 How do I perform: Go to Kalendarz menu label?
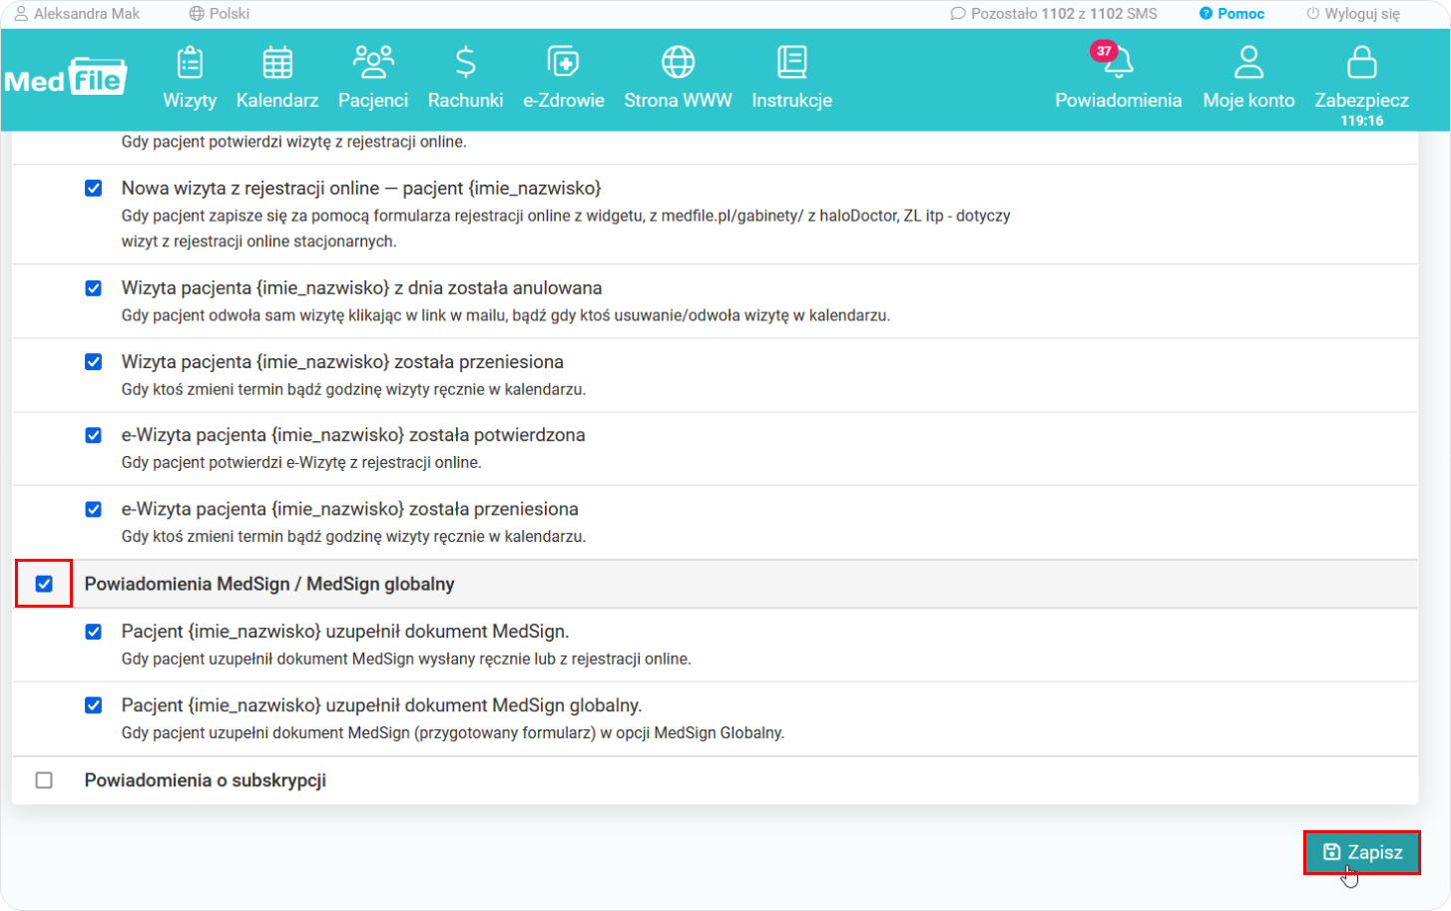point(277,101)
